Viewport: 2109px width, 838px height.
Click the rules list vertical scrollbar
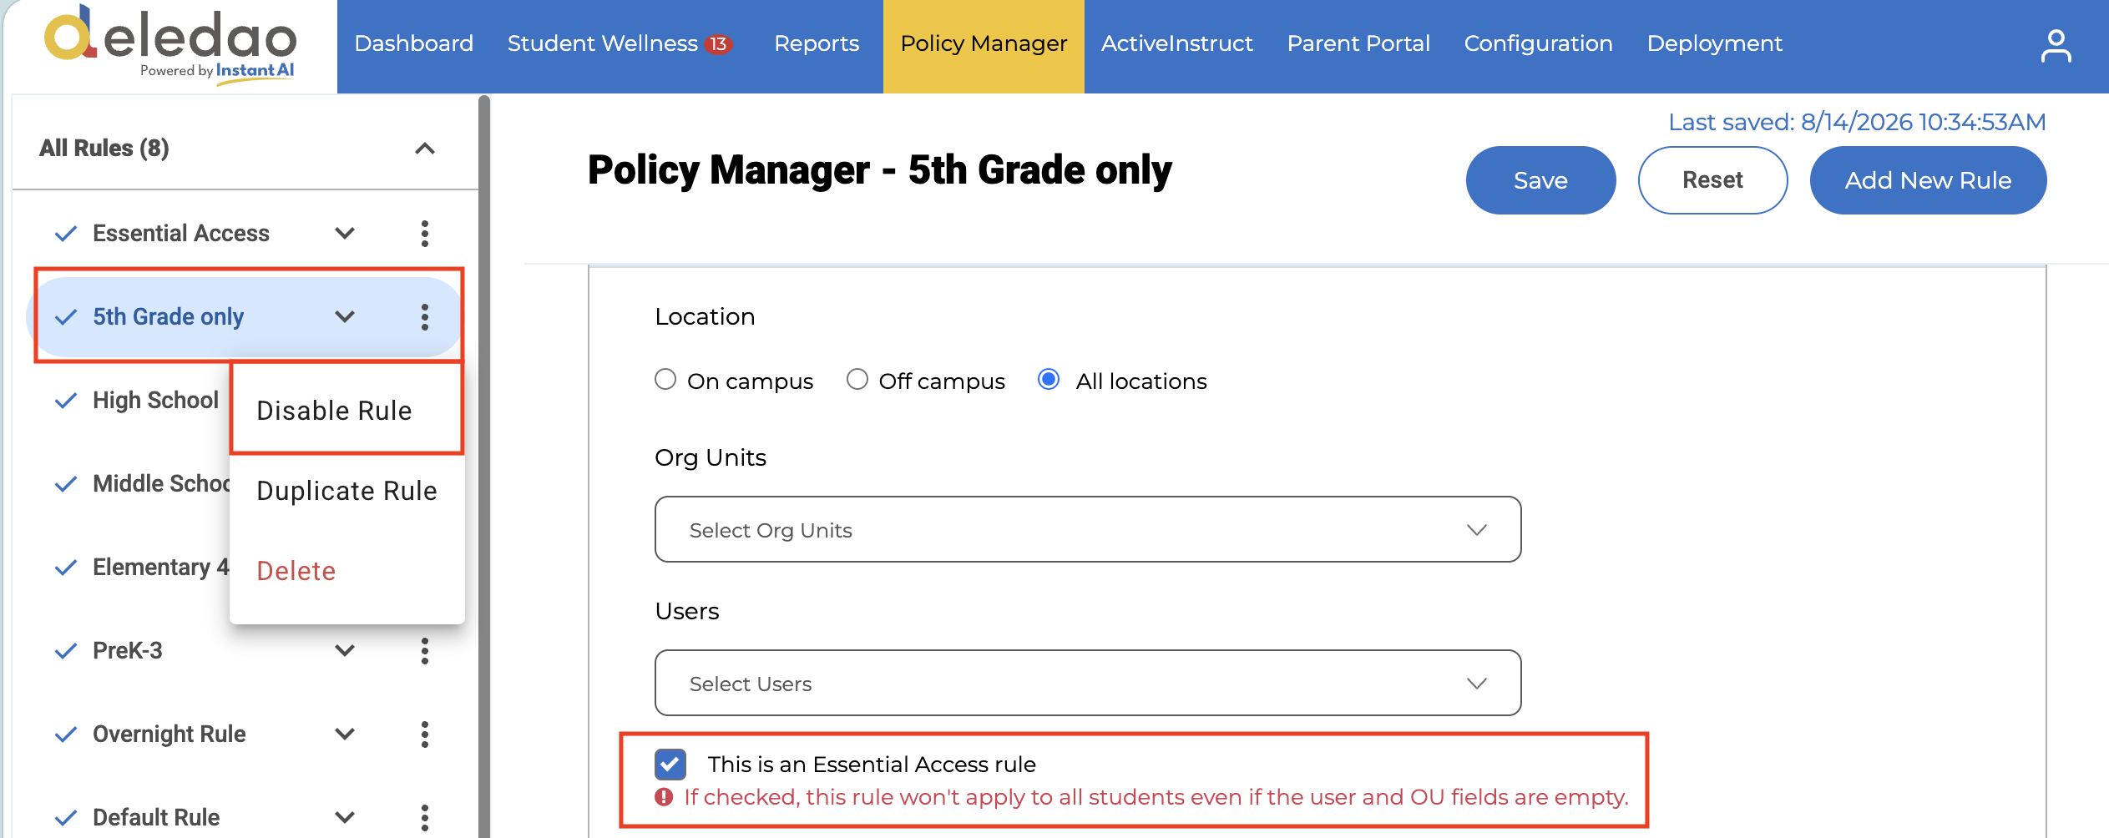click(x=484, y=466)
